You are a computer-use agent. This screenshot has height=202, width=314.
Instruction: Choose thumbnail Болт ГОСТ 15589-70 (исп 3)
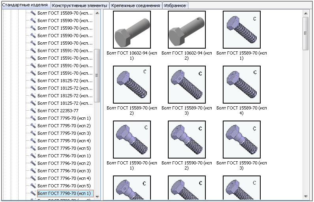pyautogui.click(x=187, y=85)
